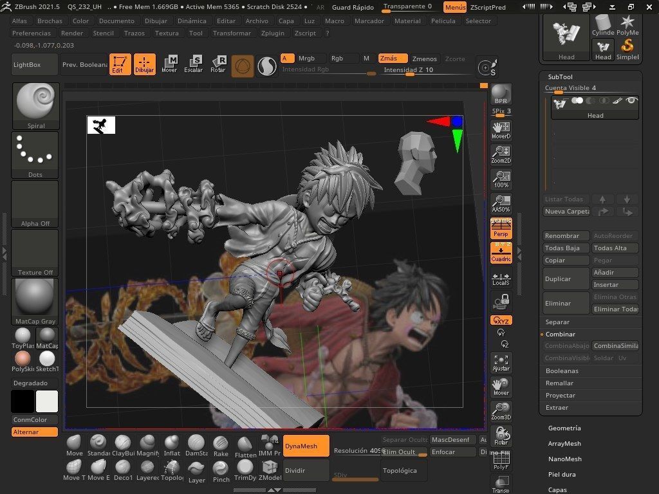Click the Duplicar subtool button

pos(566,279)
